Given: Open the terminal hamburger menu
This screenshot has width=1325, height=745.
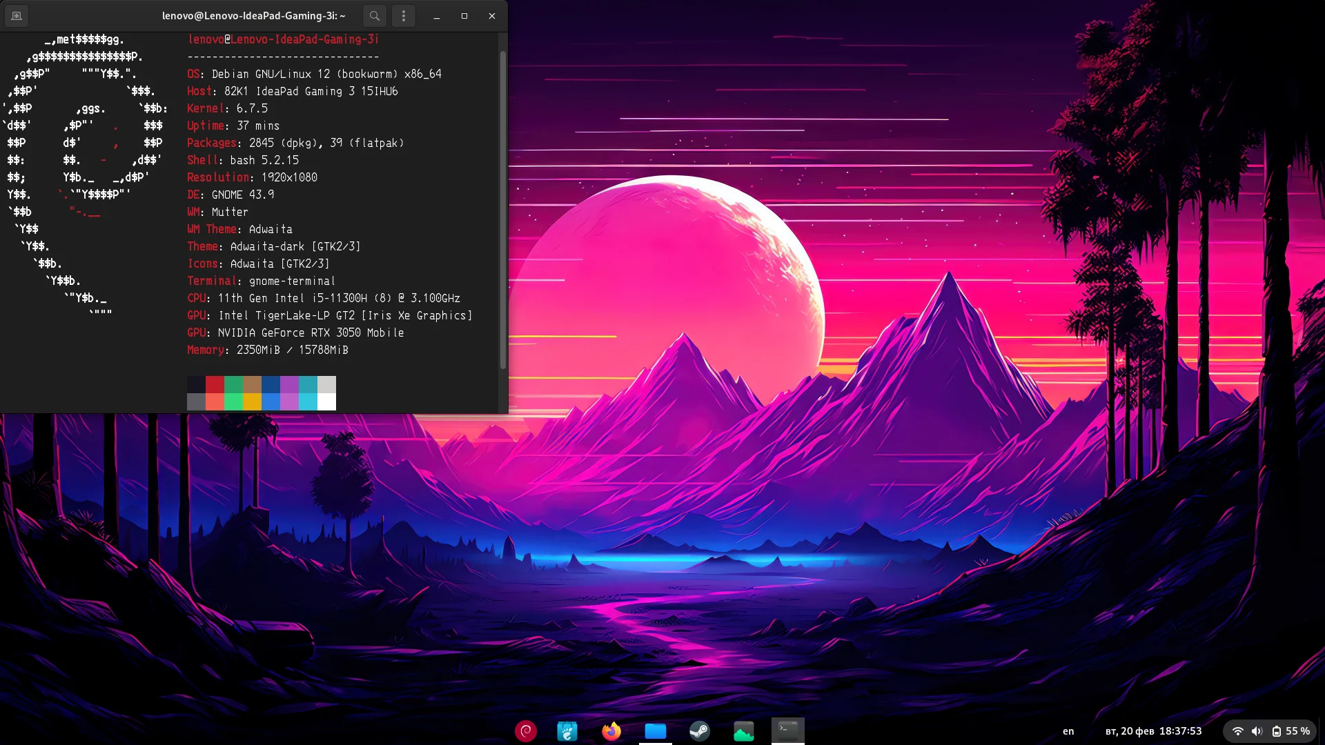Looking at the screenshot, I should [404, 15].
